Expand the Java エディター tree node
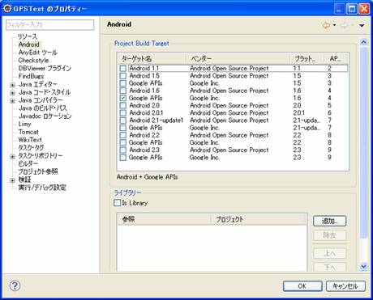 pos(12,85)
